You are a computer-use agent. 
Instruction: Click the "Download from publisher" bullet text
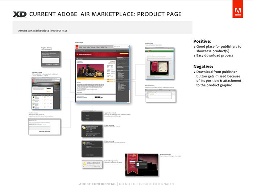click(x=216, y=72)
